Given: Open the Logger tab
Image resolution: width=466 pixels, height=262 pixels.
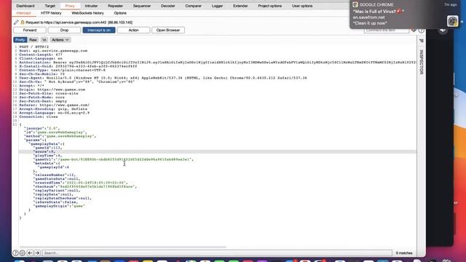Looking at the screenshot, I should [217, 6].
